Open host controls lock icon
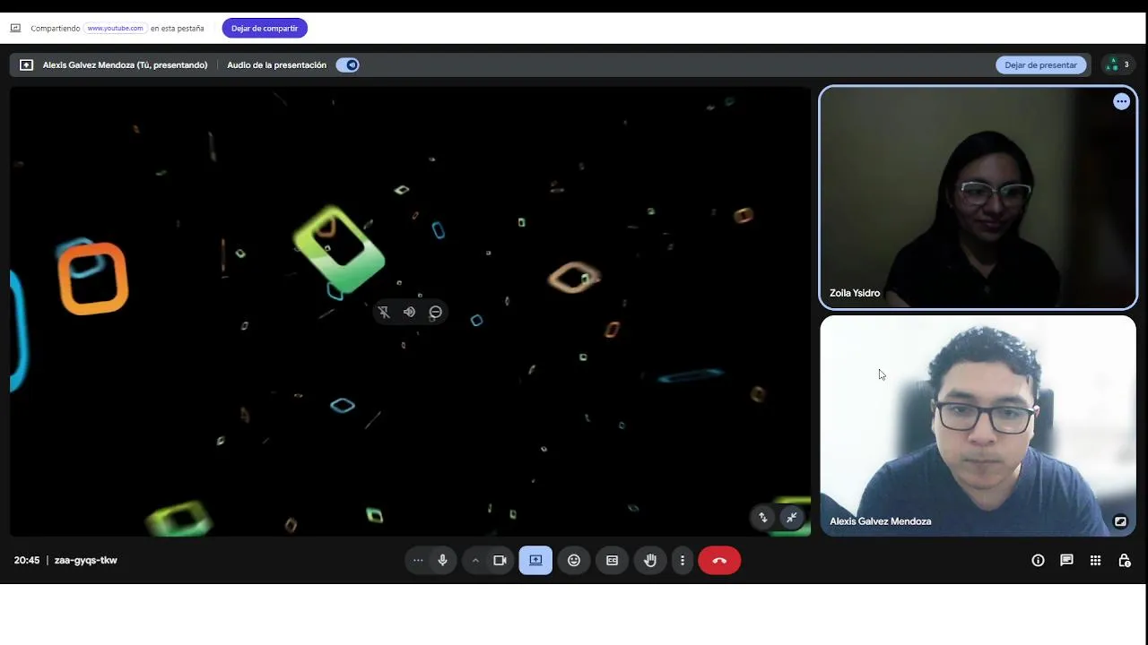This screenshot has height=645, width=1148. coord(1124,560)
